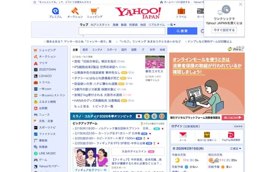Open the もっと見る link under news

(x=82, y=106)
